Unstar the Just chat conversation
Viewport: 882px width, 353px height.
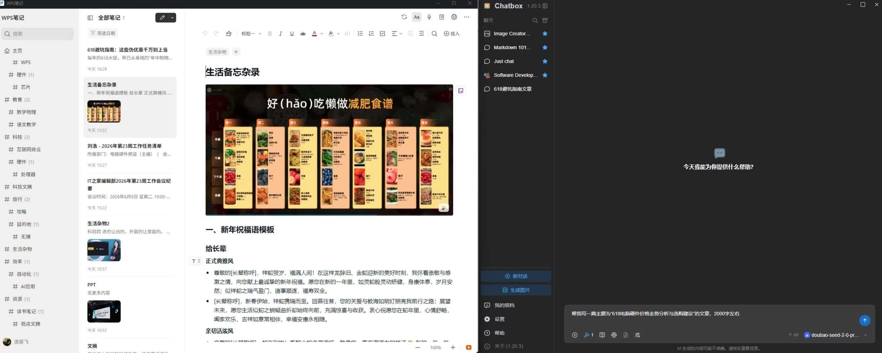coord(545,61)
